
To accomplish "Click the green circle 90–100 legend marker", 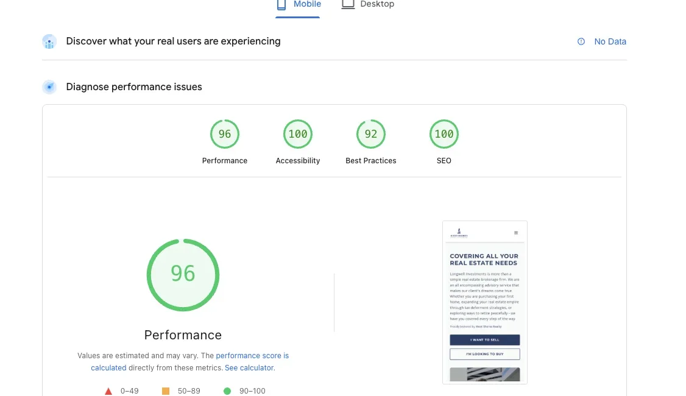I will pos(227,391).
